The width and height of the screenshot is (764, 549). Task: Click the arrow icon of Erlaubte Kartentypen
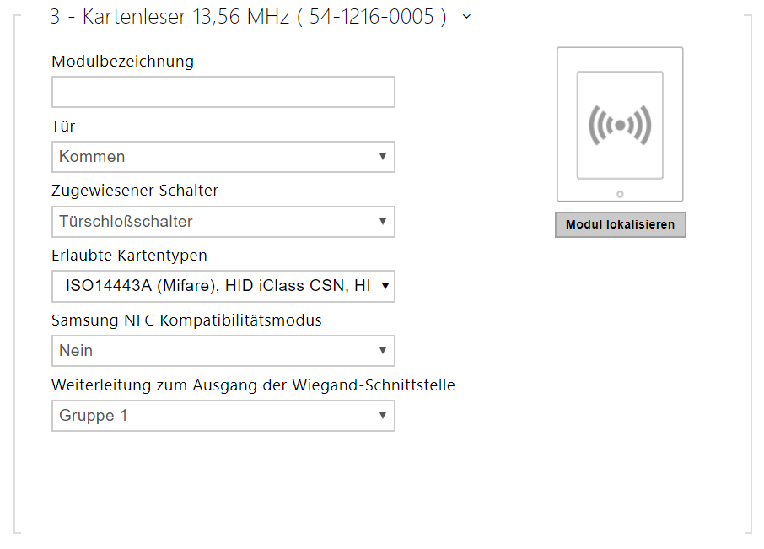385,287
